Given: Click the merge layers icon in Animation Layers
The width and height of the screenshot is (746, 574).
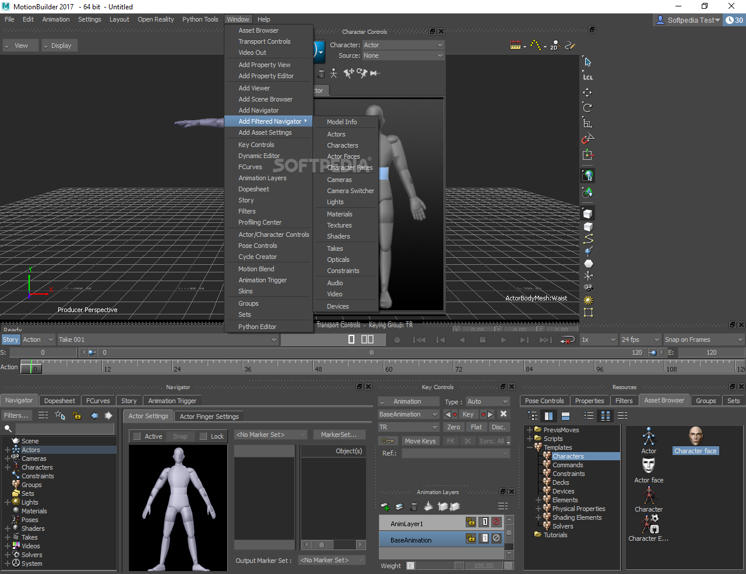Looking at the screenshot, I should point(428,506).
